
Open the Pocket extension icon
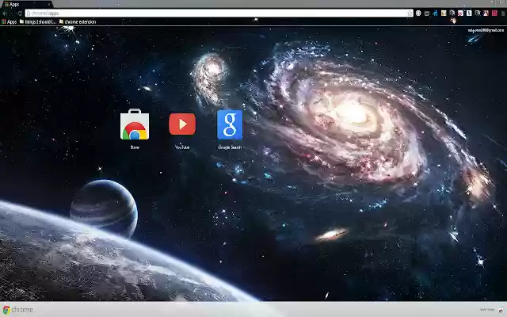(427, 13)
